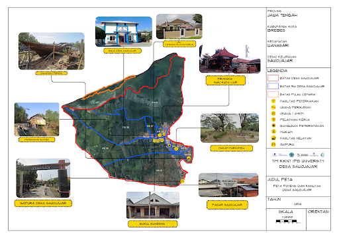Click the Gapura Desa Sawojajar label
Viewport: 339px width, 238px height.
[43, 203]
